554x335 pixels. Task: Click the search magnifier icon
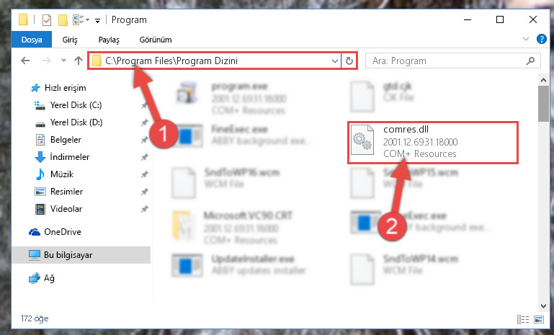point(530,61)
